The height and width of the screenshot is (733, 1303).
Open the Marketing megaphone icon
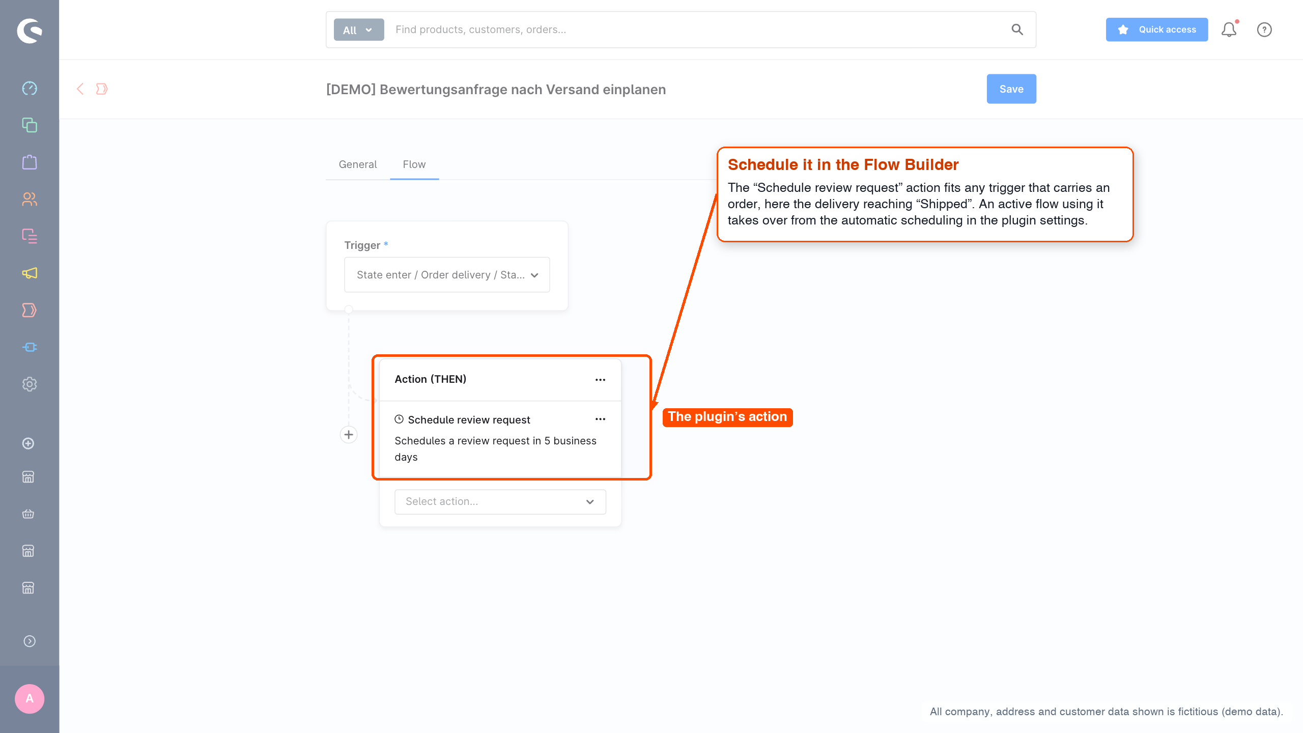(30, 273)
